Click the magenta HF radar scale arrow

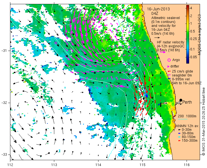pyautogui.click(x=163, y=52)
